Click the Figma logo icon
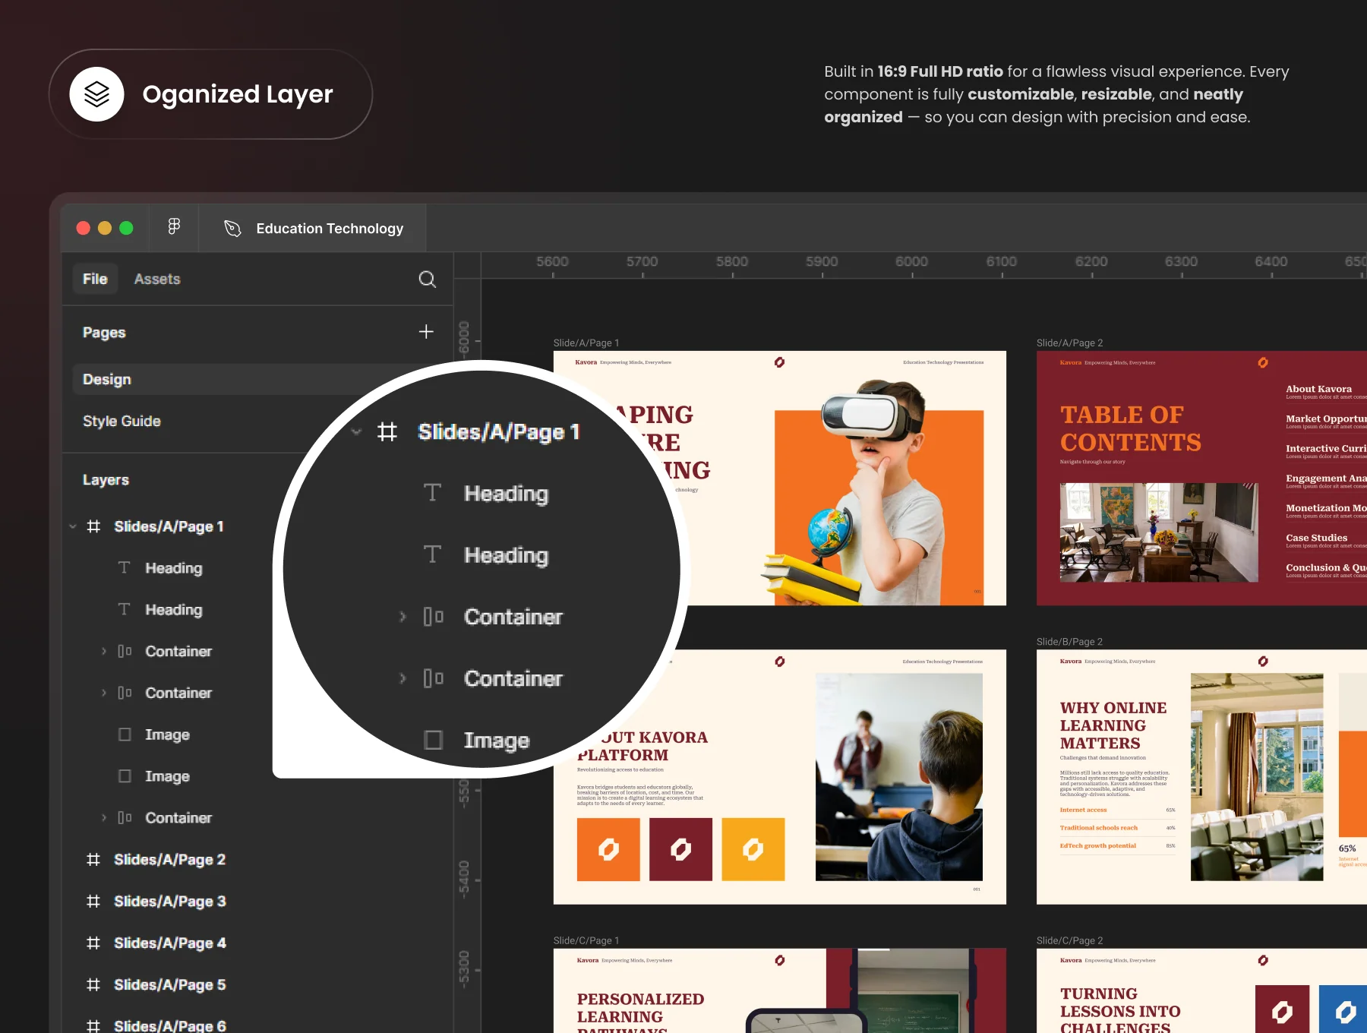 click(174, 226)
